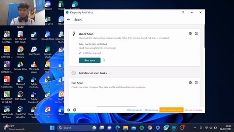The height and width of the screenshot is (132, 234).
Task: Click the taskbar Search box
Action: (77, 128)
